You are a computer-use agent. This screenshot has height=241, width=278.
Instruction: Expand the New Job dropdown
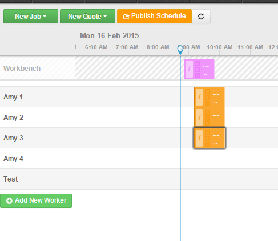tap(31, 17)
